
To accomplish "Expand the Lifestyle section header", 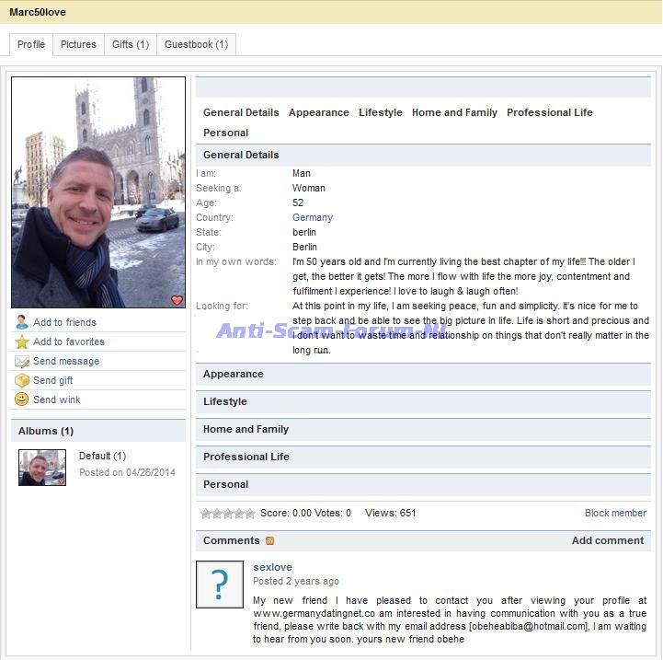I will click(225, 402).
